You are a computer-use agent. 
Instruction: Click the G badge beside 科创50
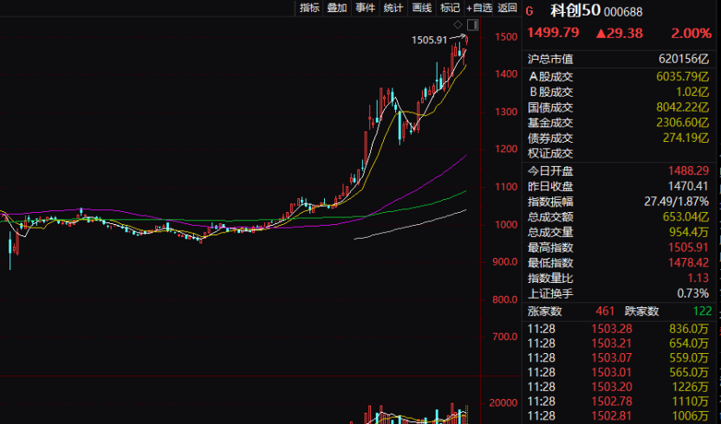point(530,10)
